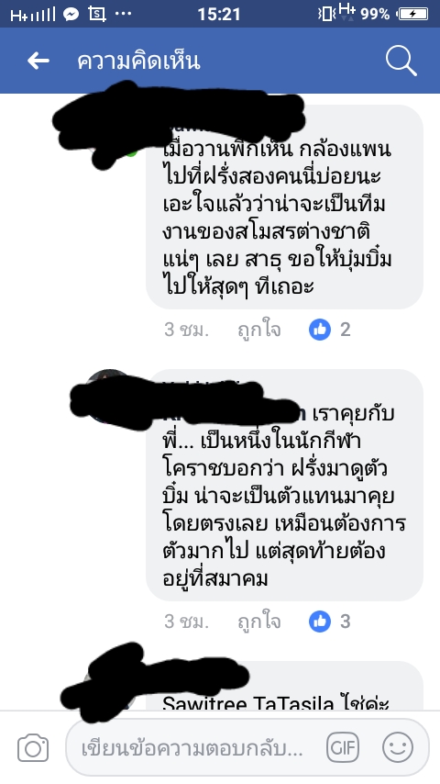Open the camera icon beside reply box
The width and height of the screenshot is (440, 784).
(33, 748)
